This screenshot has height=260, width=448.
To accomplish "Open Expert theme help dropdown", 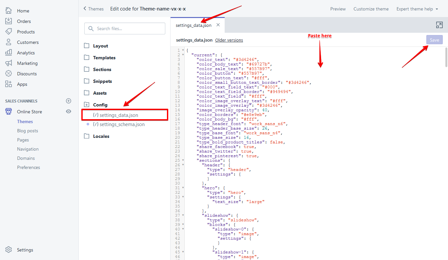I will pyautogui.click(x=417, y=9).
